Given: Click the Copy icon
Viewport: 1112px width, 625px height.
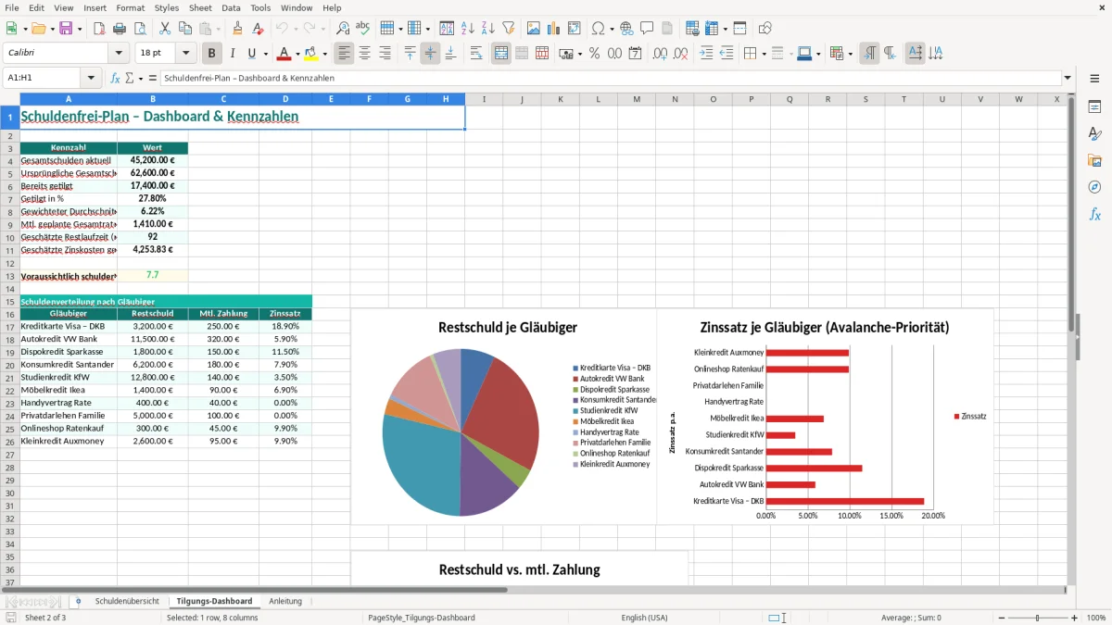Looking at the screenshot, I should point(184,29).
